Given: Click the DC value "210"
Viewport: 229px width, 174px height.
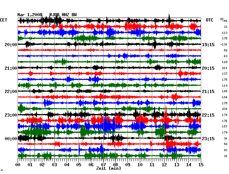Looking at the screenshot, I should pyautogui.click(x=225, y=68).
